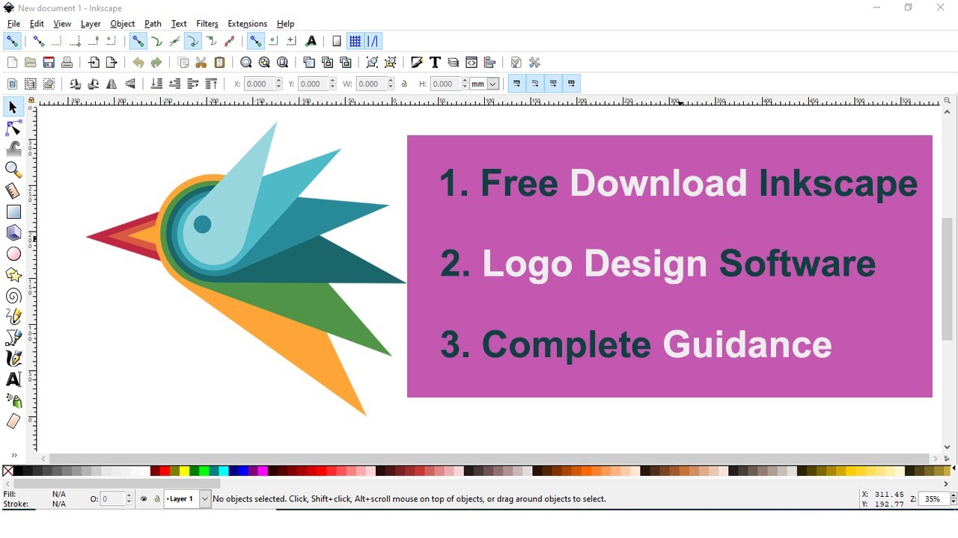This screenshot has width=958, height=538.
Task: Click the no-paint X swatch
Action: point(7,471)
